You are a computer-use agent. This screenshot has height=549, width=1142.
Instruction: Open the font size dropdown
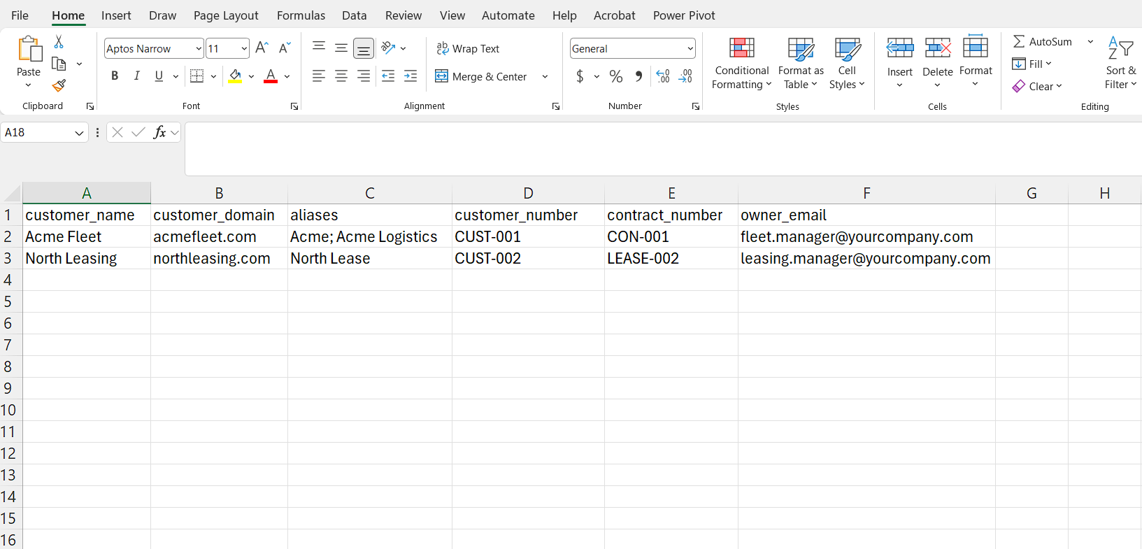[244, 48]
